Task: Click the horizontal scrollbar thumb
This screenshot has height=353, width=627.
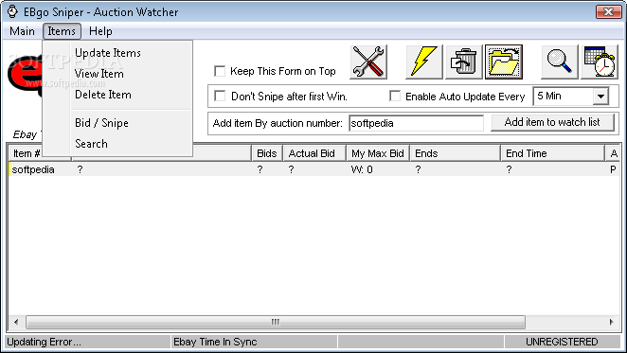Action: (276, 322)
